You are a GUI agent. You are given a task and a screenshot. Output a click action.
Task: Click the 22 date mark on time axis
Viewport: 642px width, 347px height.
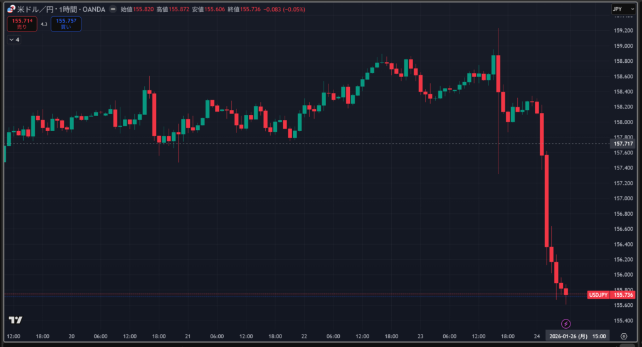(x=305, y=336)
